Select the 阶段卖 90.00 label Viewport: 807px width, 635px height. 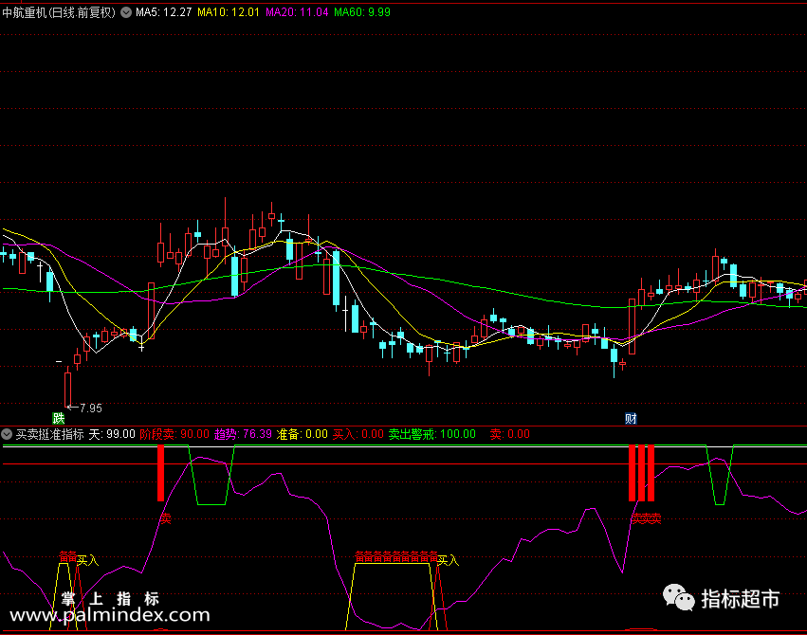(x=174, y=434)
